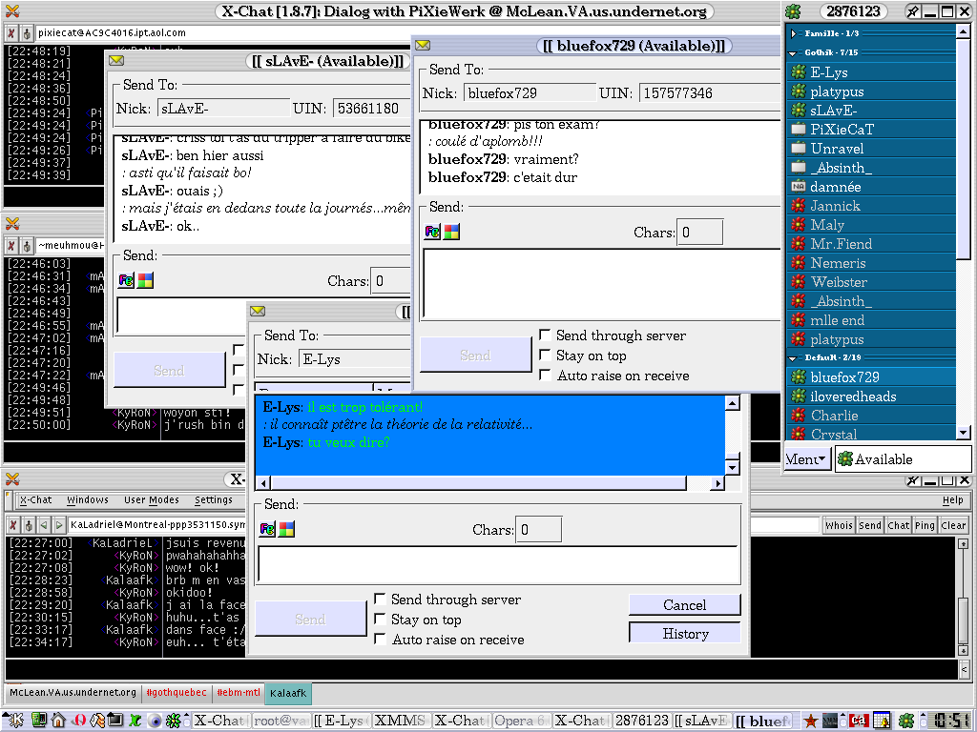The height and width of the screenshot is (732, 977).
Task: Enable Send through server in bluefox729 dialog
Action: (x=545, y=335)
